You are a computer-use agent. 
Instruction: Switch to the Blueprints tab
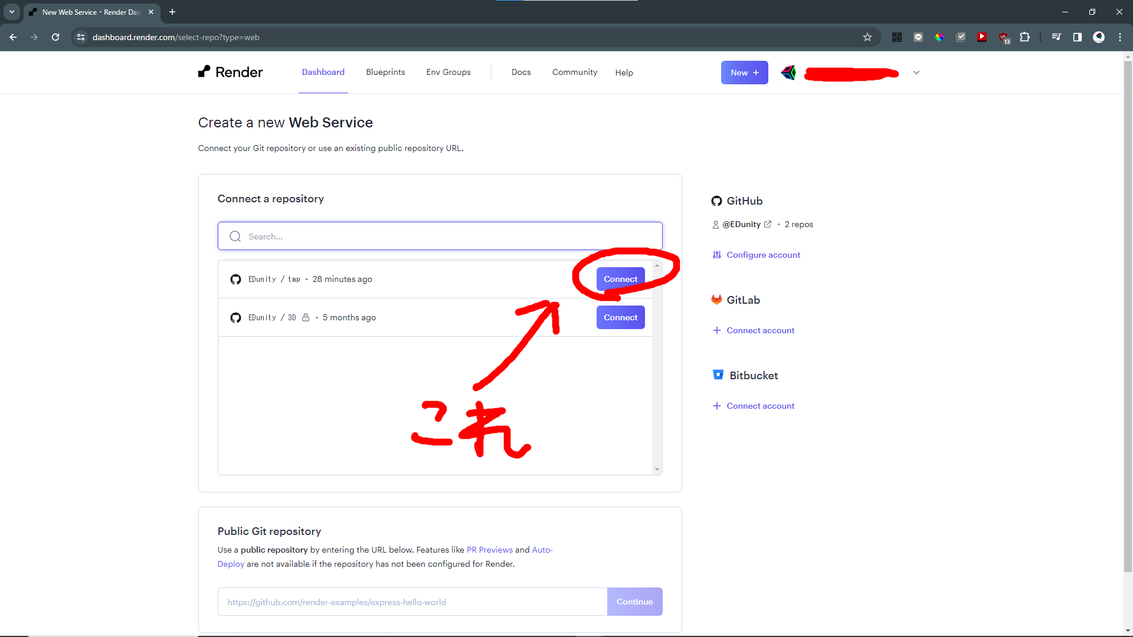tap(385, 72)
